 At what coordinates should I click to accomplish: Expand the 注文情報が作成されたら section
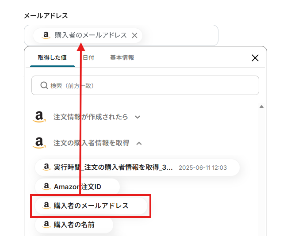pos(138,117)
